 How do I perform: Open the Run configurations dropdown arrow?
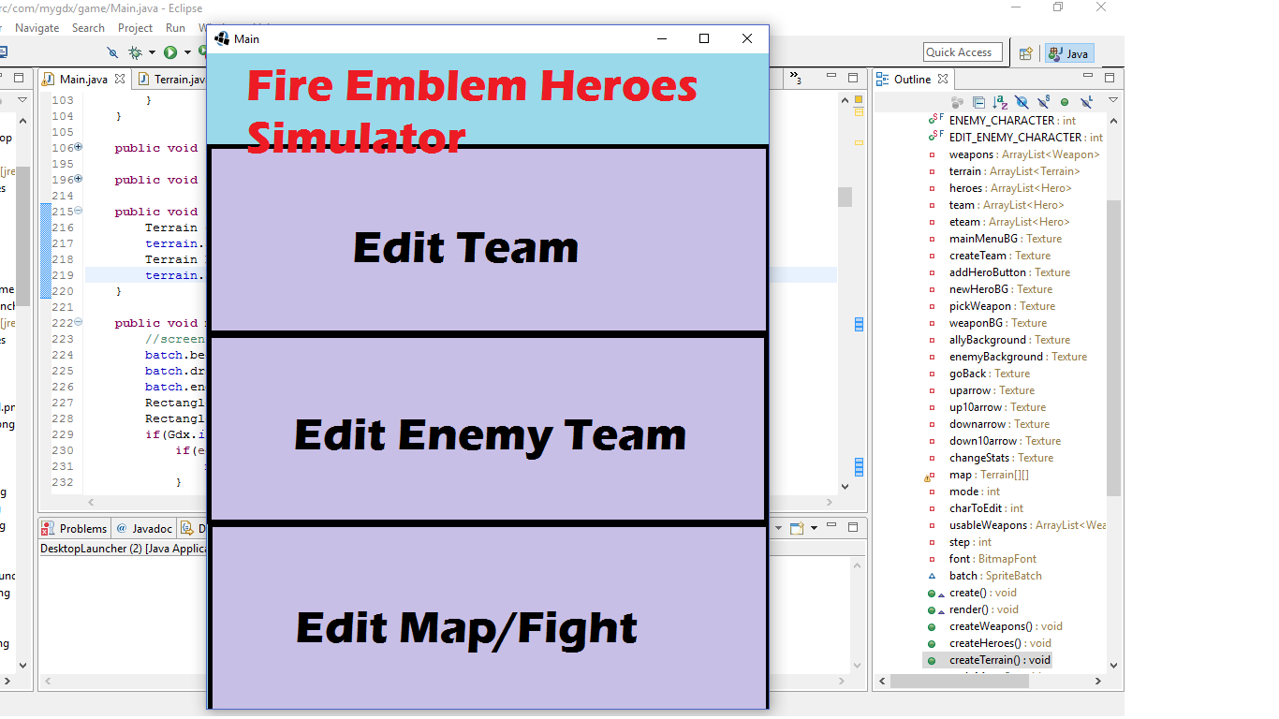(187, 52)
